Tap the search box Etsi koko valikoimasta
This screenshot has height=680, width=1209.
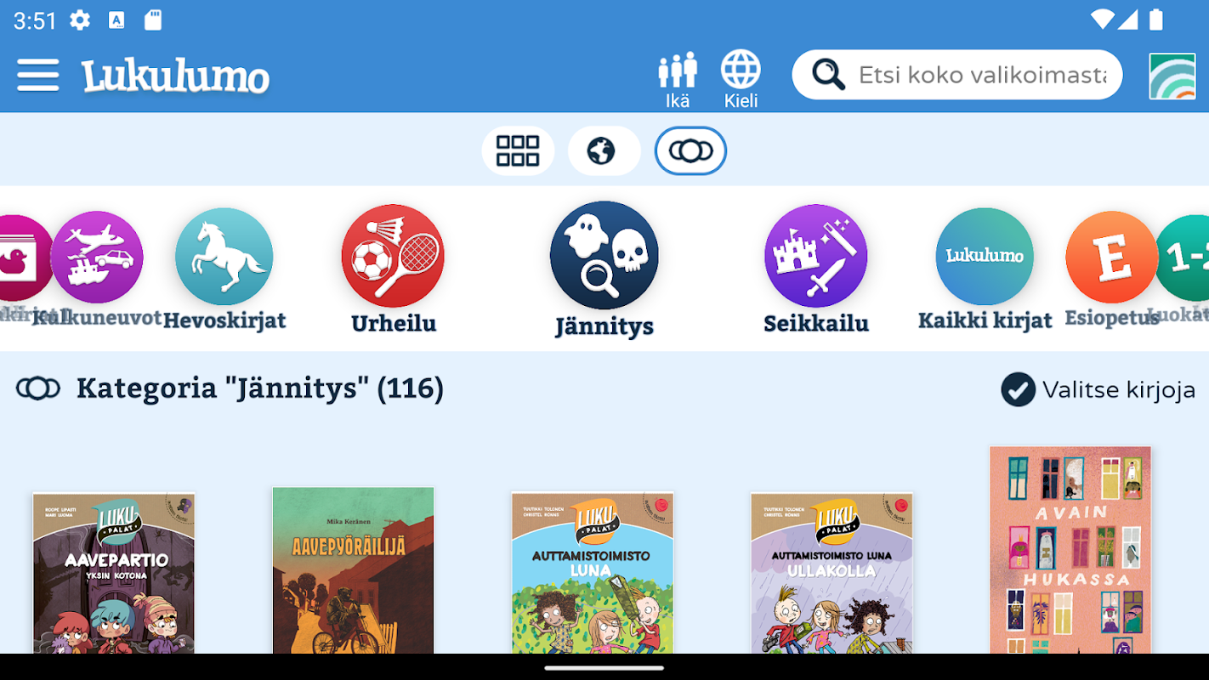click(x=956, y=75)
